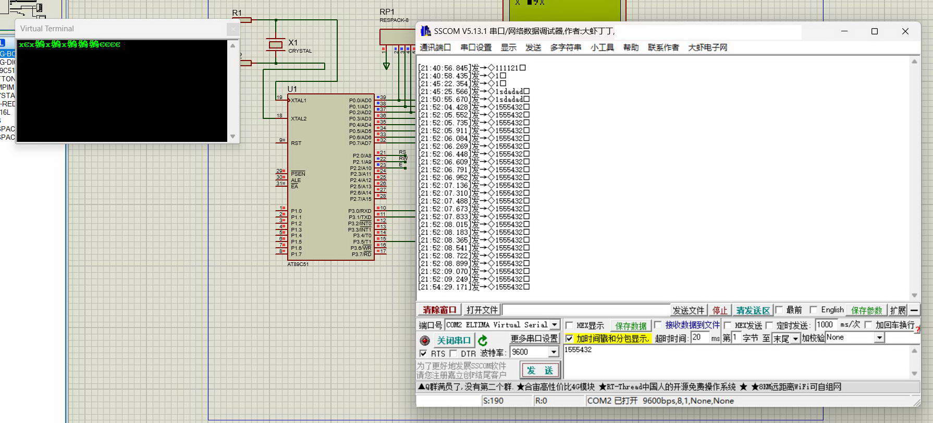Screen dimensions: 933x423
Task: Open the 通讯端口 menu
Action: (x=435, y=47)
